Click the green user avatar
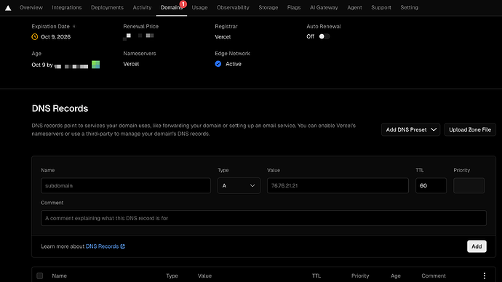The height and width of the screenshot is (282, 502). (96, 65)
